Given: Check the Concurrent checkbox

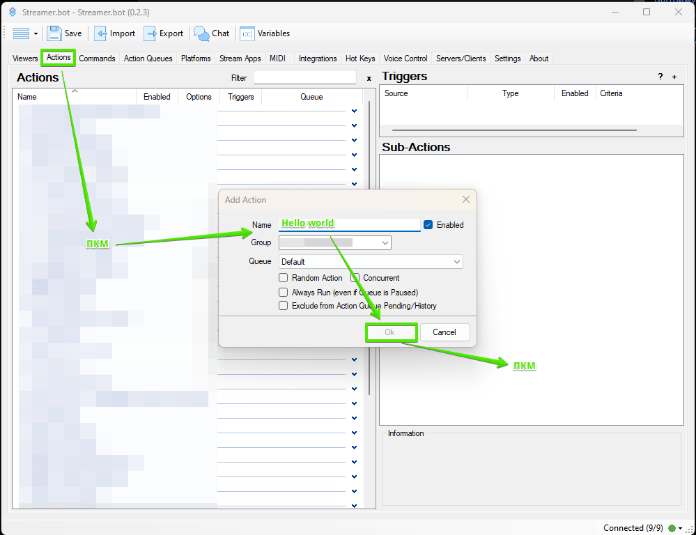Looking at the screenshot, I should coord(355,278).
